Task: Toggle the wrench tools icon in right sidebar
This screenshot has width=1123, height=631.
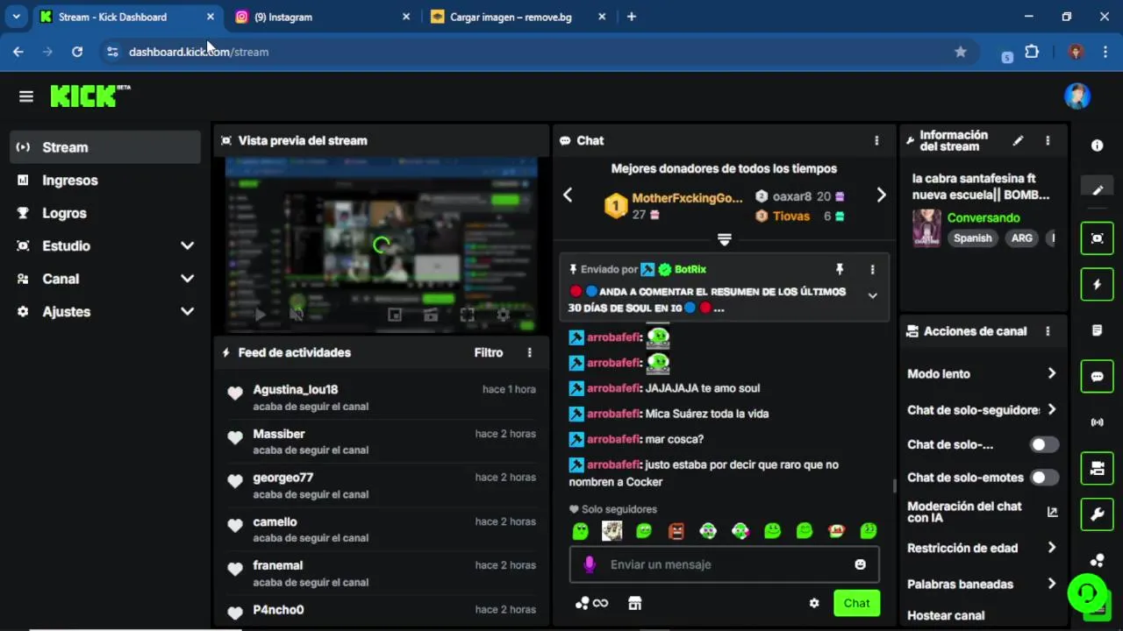Action: [x=1097, y=514]
